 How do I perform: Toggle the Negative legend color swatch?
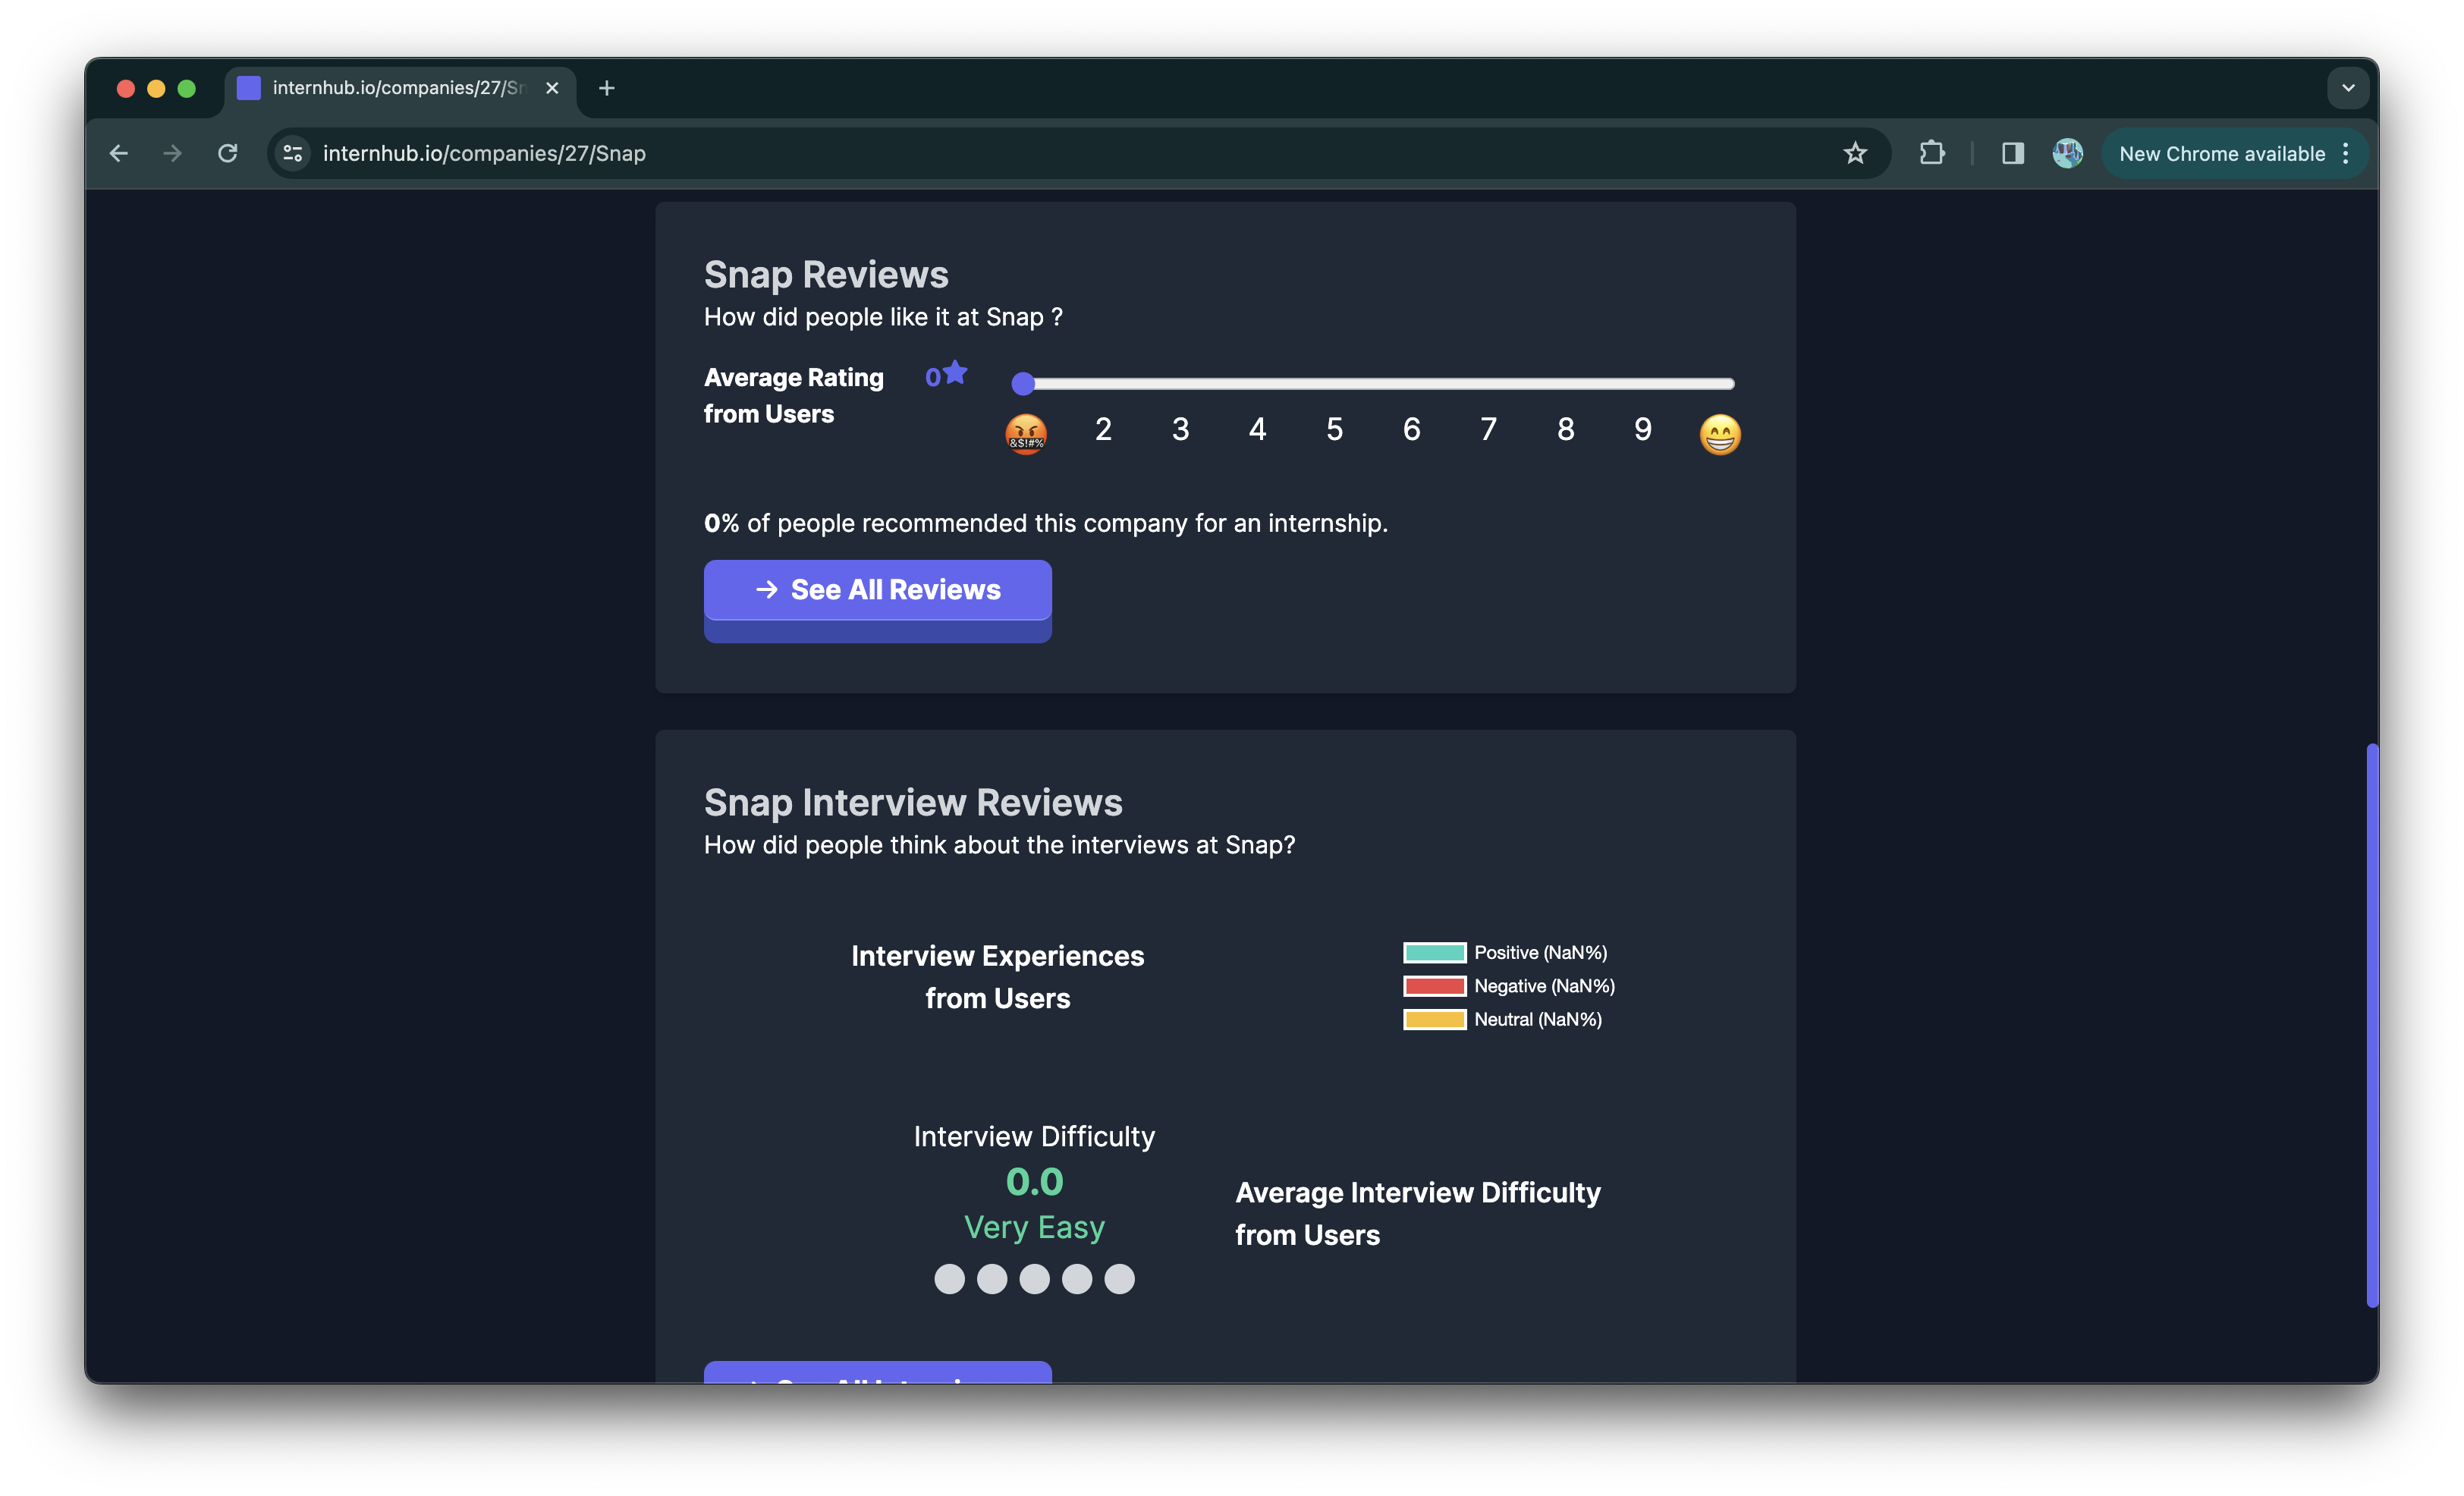tap(1434, 986)
